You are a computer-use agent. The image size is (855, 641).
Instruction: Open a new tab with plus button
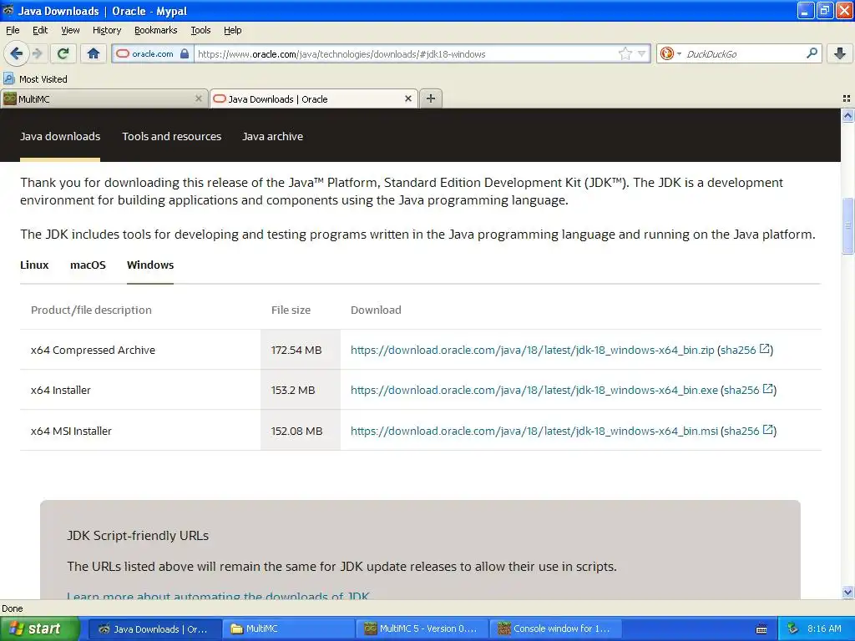tap(431, 98)
